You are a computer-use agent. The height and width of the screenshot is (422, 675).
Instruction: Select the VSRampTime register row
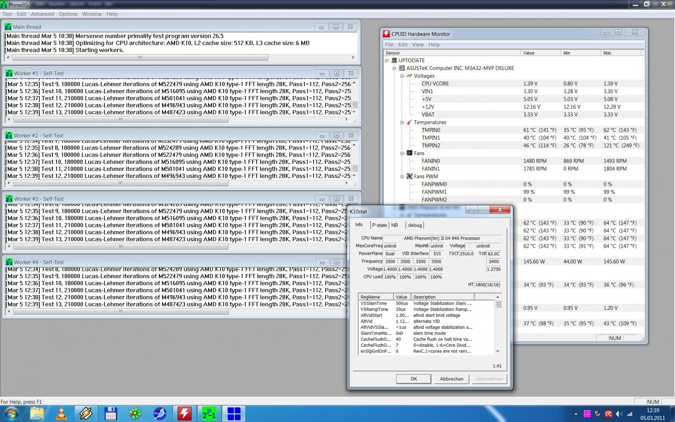coord(427,309)
